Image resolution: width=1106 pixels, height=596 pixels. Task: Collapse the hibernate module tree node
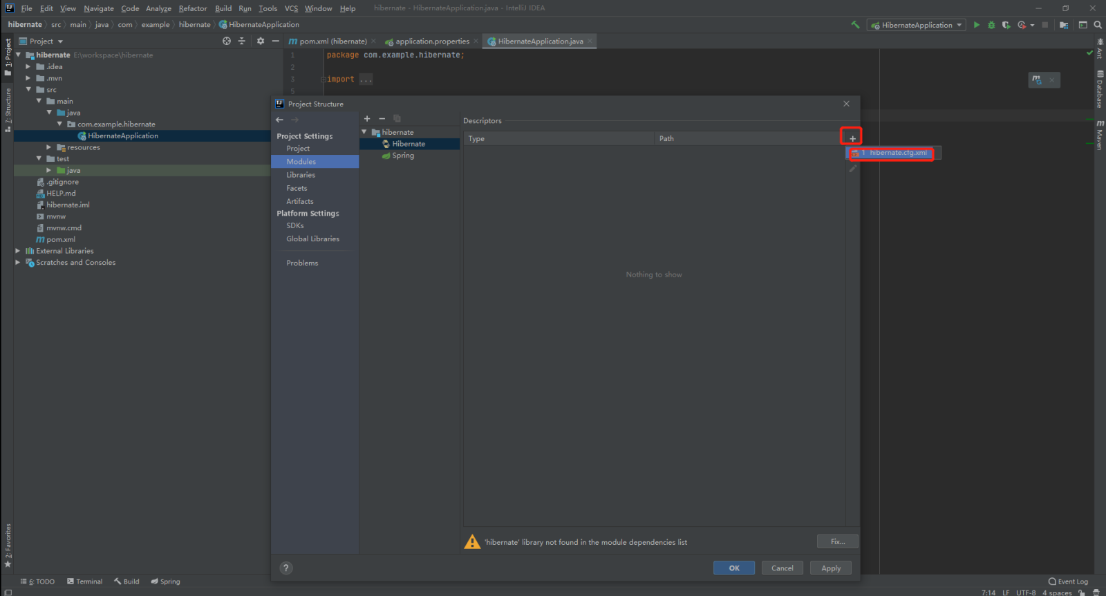(364, 132)
